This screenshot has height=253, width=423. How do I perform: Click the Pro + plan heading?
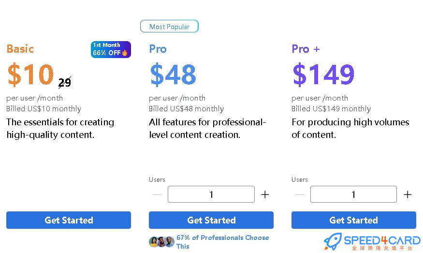click(x=306, y=49)
